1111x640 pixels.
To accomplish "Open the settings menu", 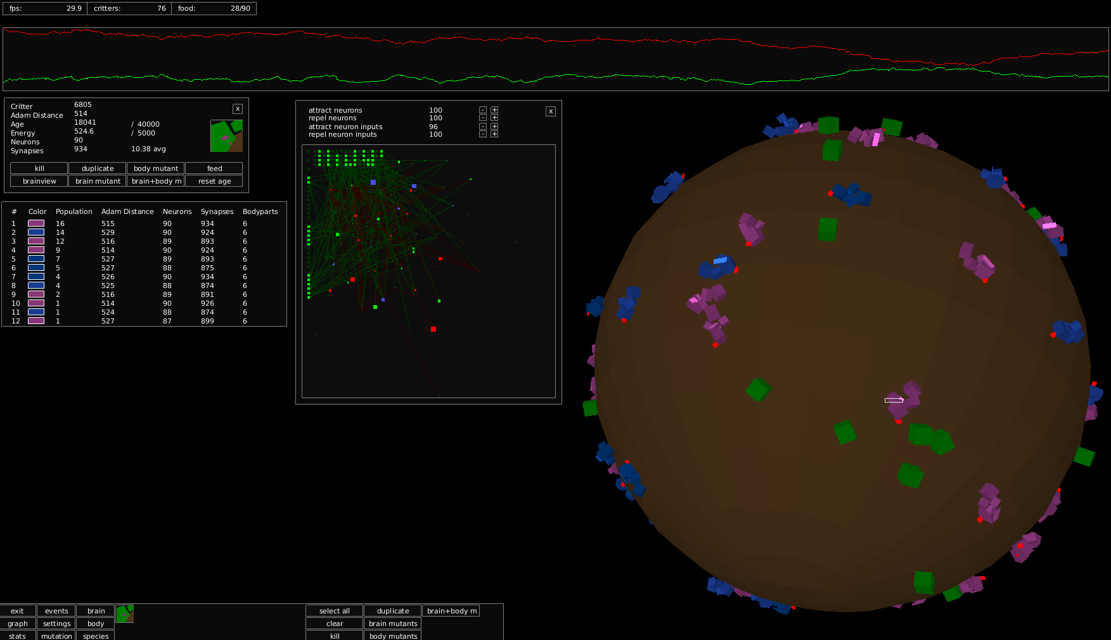I will coord(56,624).
